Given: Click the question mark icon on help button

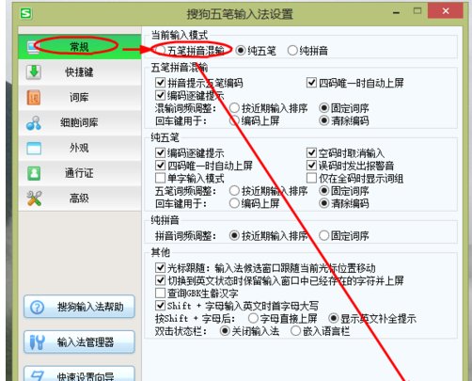Looking at the screenshot, I should pos(37,307).
